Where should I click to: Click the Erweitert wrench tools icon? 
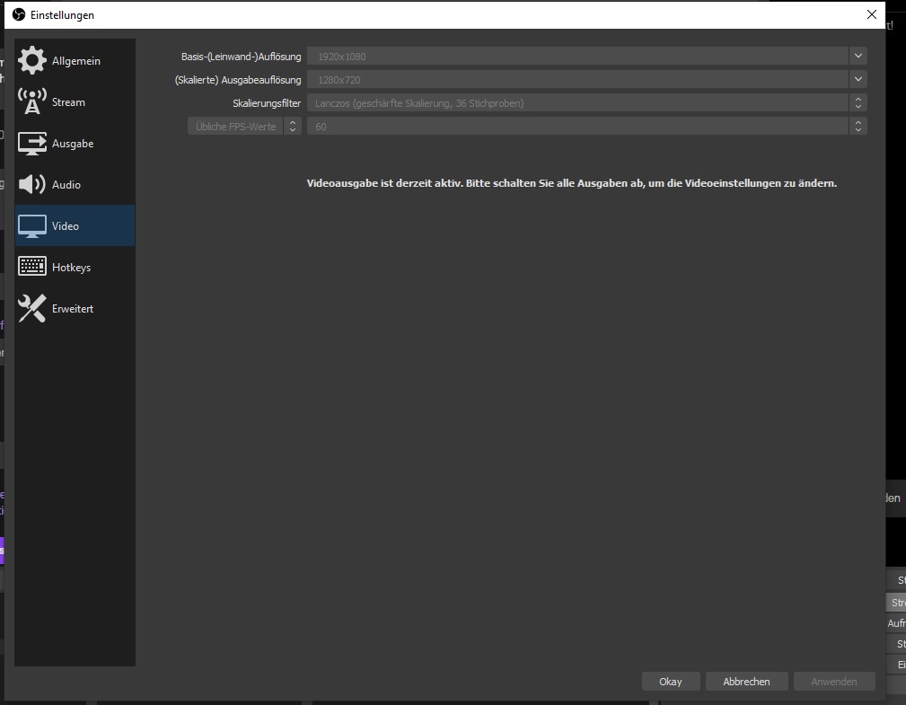click(x=32, y=309)
